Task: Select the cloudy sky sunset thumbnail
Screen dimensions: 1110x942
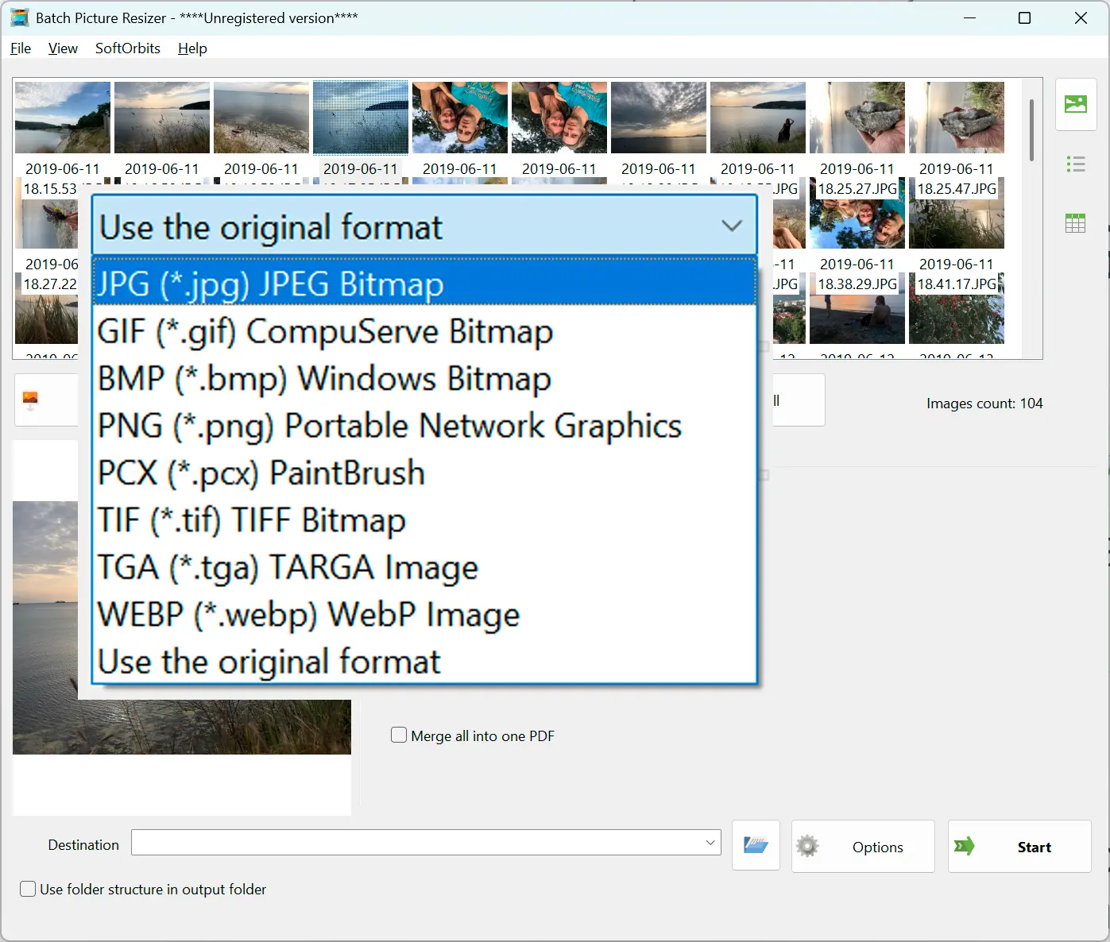Action: pos(659,118)
